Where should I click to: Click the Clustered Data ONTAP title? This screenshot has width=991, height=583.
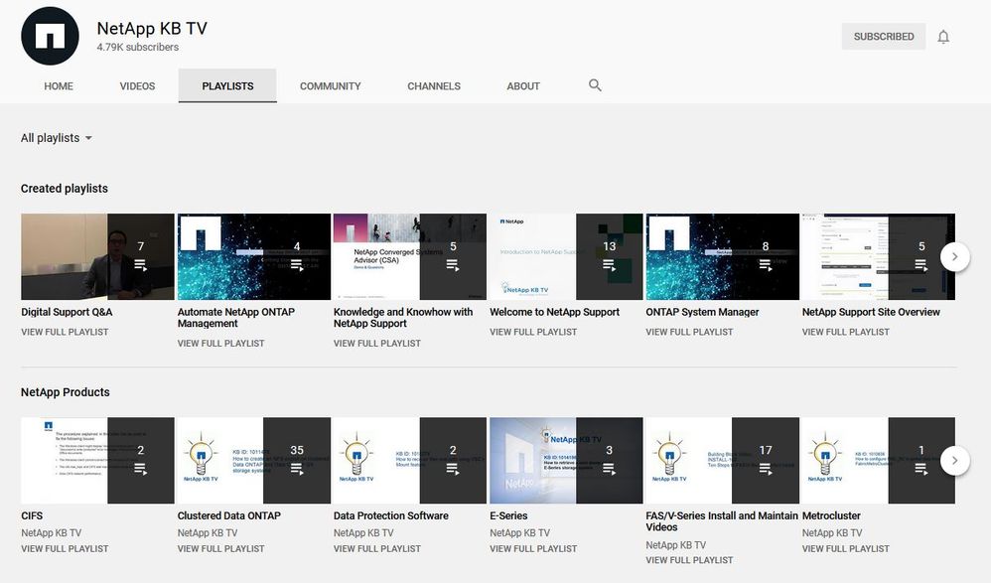coord(228,515)
